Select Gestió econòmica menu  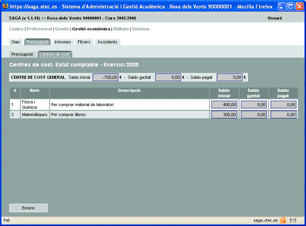pyautogui.click(x=91, y=29)
